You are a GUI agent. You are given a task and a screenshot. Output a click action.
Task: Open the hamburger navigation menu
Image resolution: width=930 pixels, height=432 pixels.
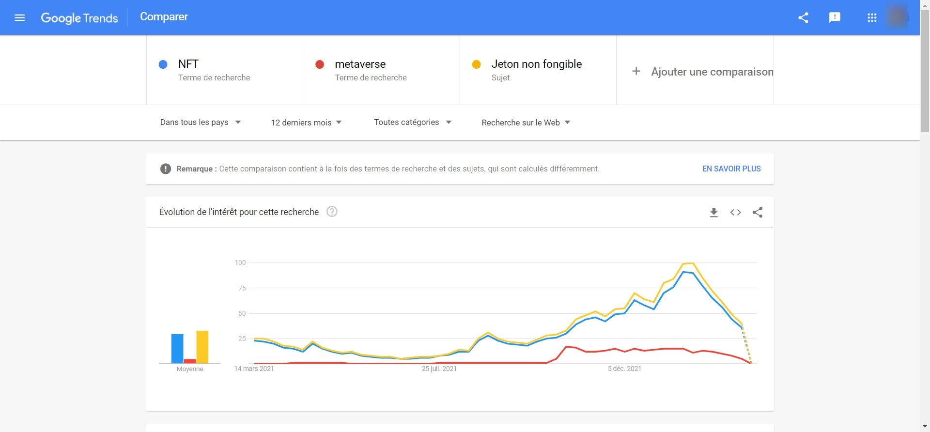(19, 17)
